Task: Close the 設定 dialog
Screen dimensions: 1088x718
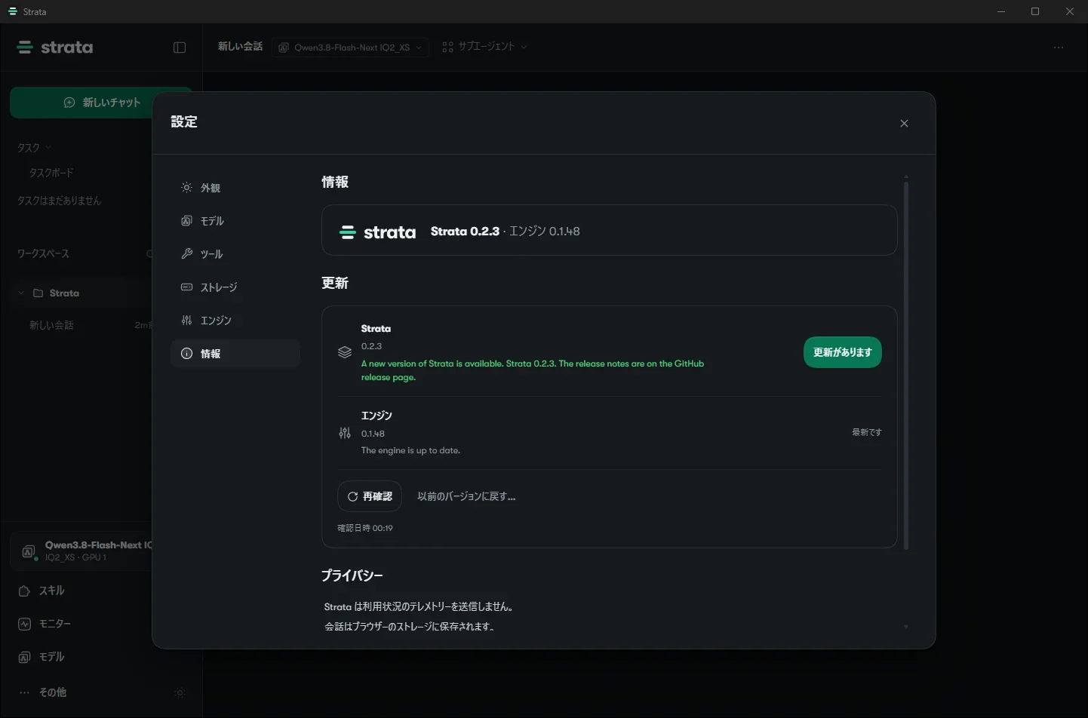Action: click(x=904, y=124)
